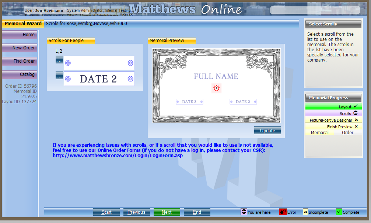The image size is (371, 223).
Task: Click the LayoutID 137724 text
Action: 20,102
